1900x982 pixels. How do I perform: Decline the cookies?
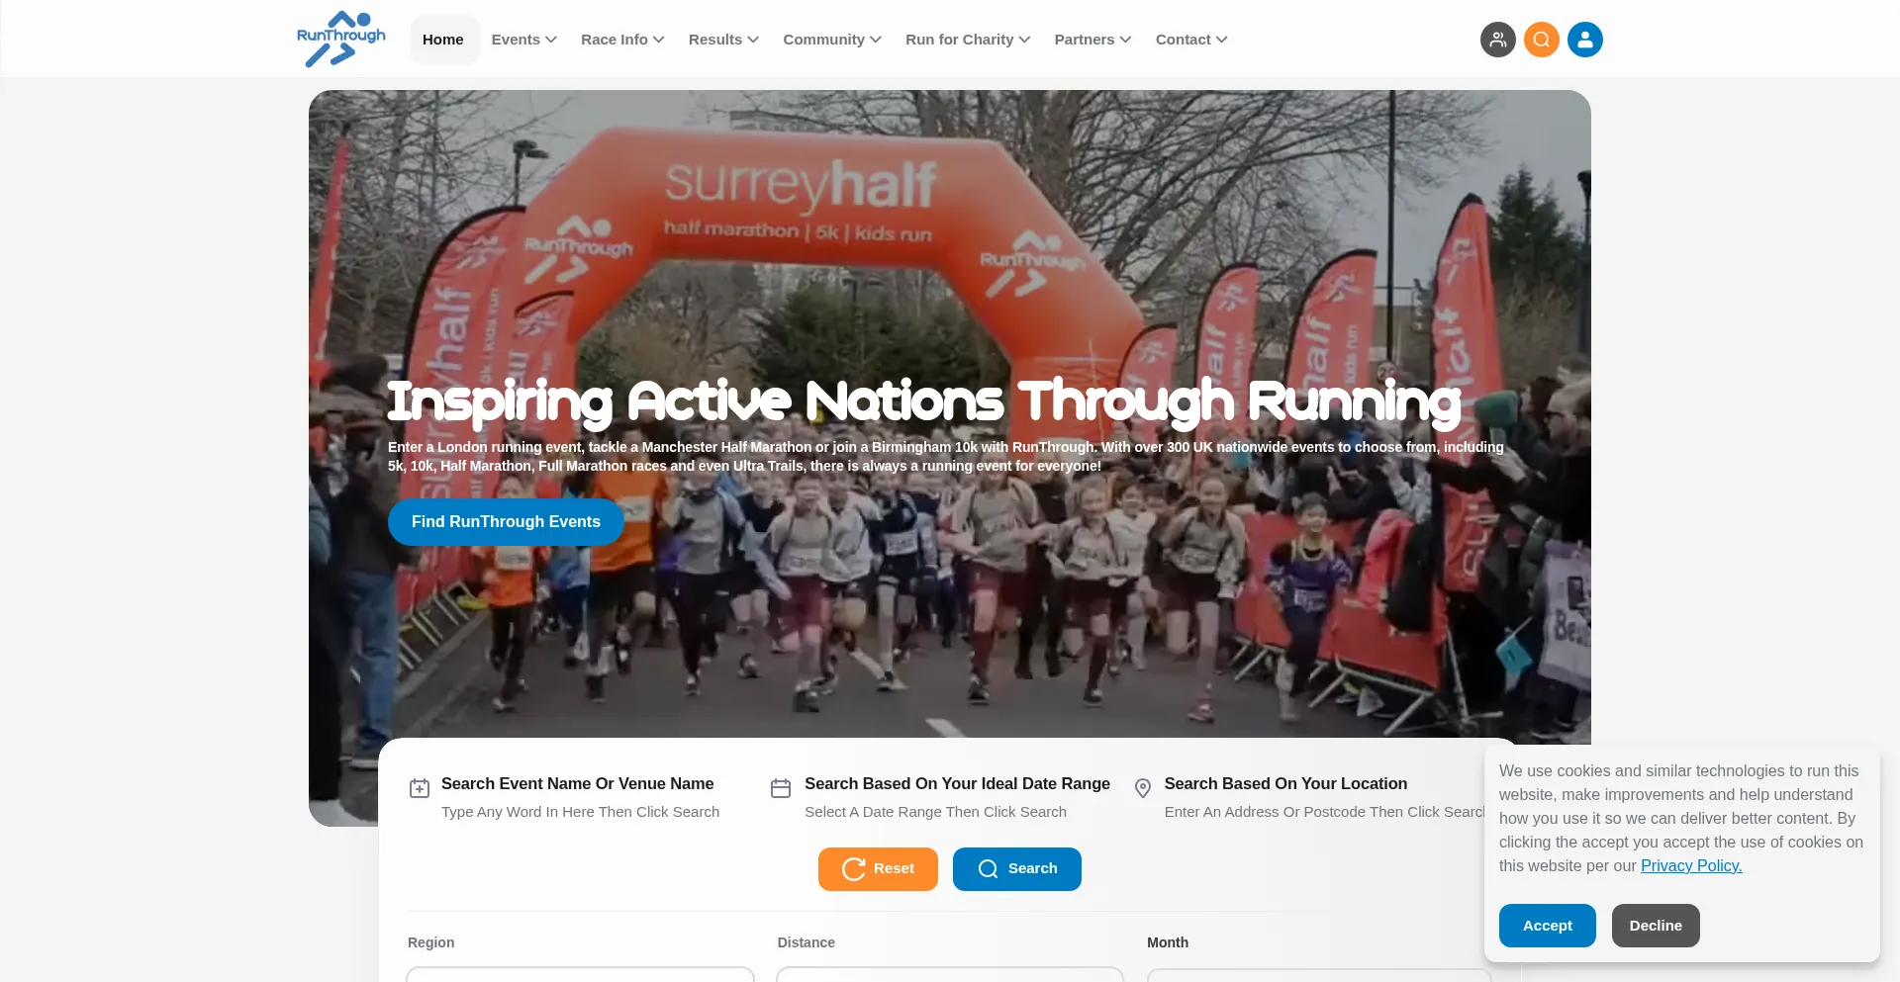[1656, 926]
